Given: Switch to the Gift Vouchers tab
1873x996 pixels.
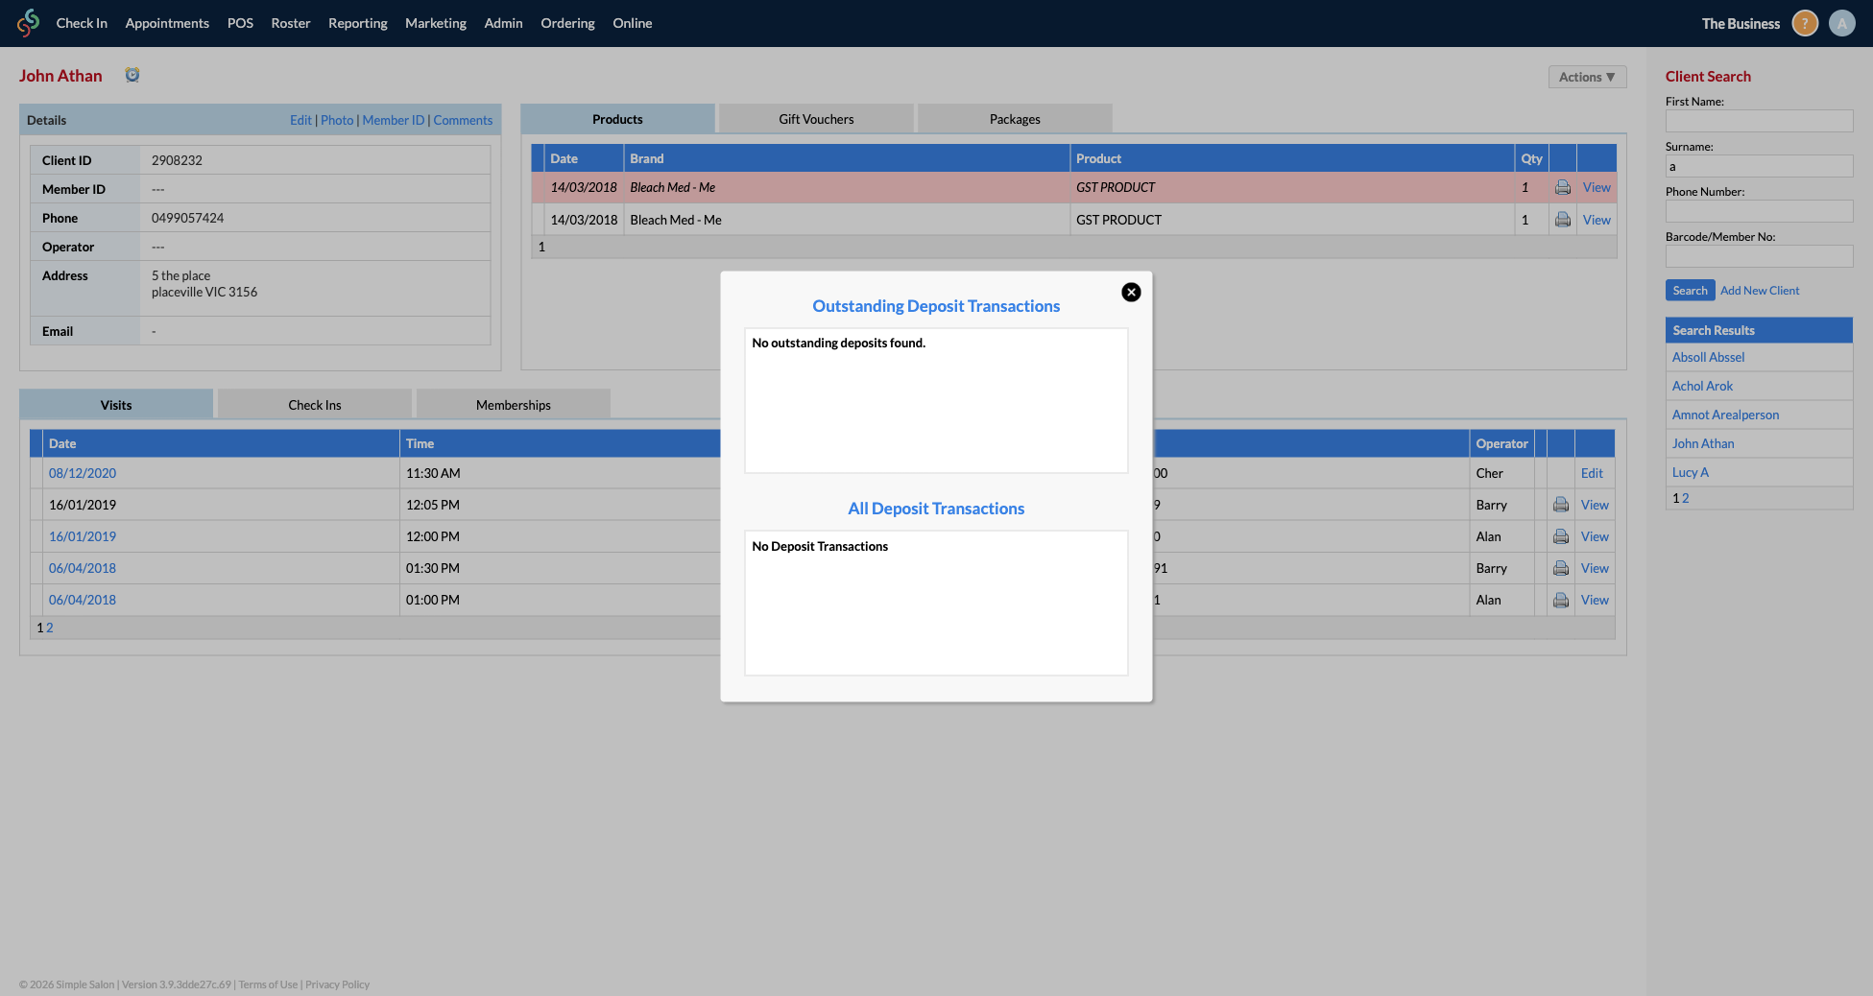Looking at the screenshot, I should coord(815,118).
